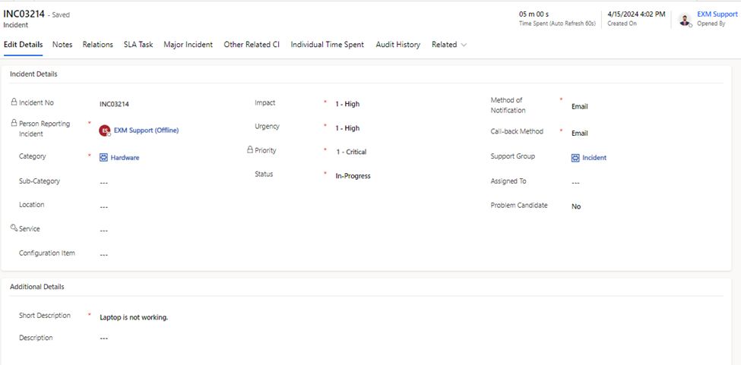
Task: Click the EXM Support avatar icon in header
Action: (684, 19)
